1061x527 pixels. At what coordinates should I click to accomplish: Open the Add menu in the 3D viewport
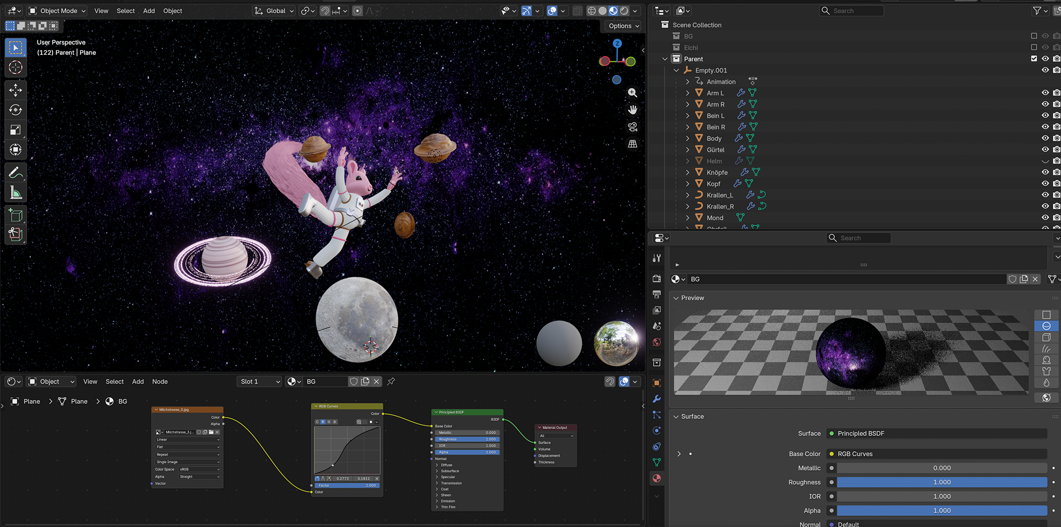pos(149,10)
